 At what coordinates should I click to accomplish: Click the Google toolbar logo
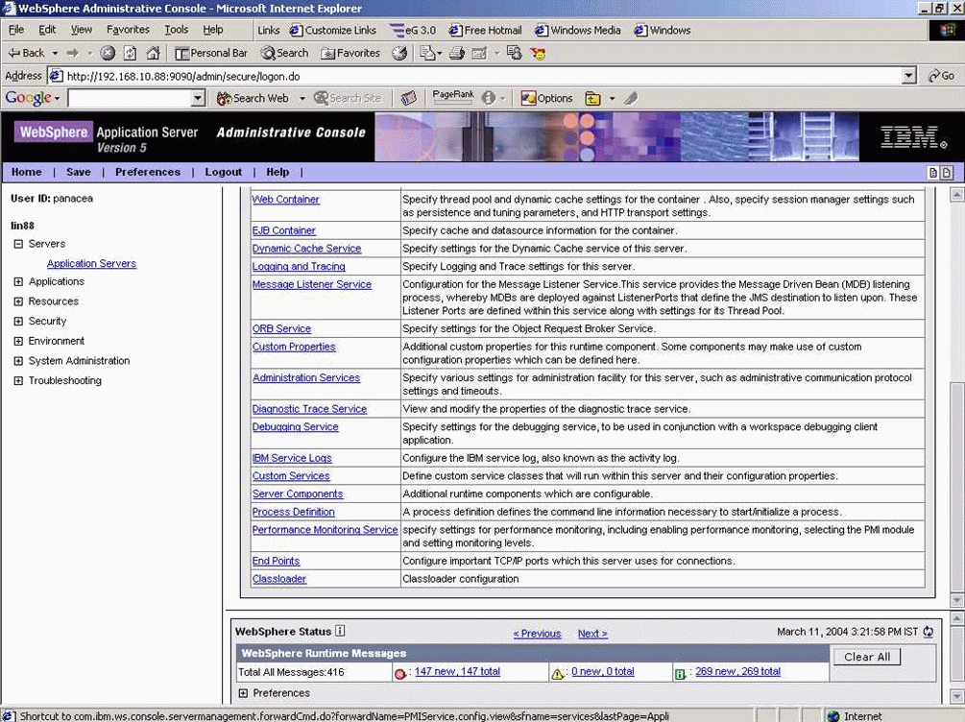click(x=28, y=98)
